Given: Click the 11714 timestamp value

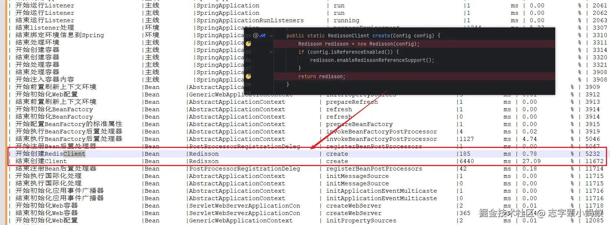Looking at the screenshot, I should [594, 168].
